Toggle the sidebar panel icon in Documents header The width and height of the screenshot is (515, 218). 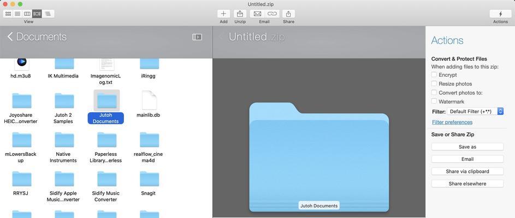click(197, 37)
